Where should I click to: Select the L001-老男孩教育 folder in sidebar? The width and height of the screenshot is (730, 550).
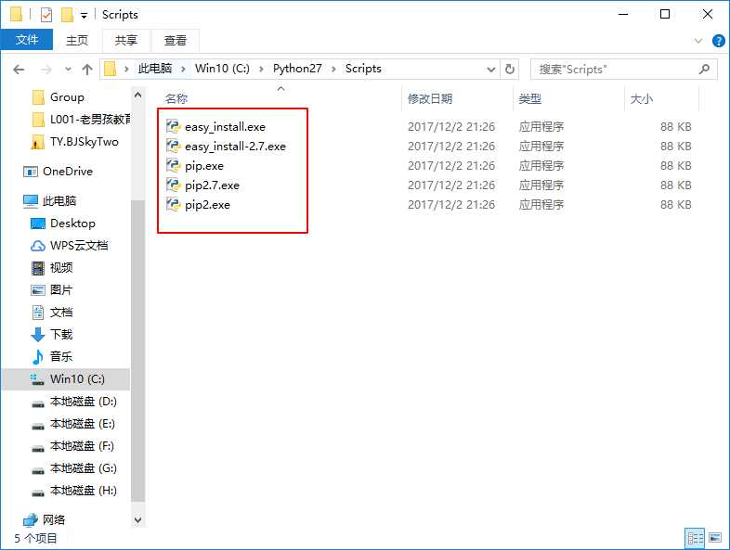point(82,120)
